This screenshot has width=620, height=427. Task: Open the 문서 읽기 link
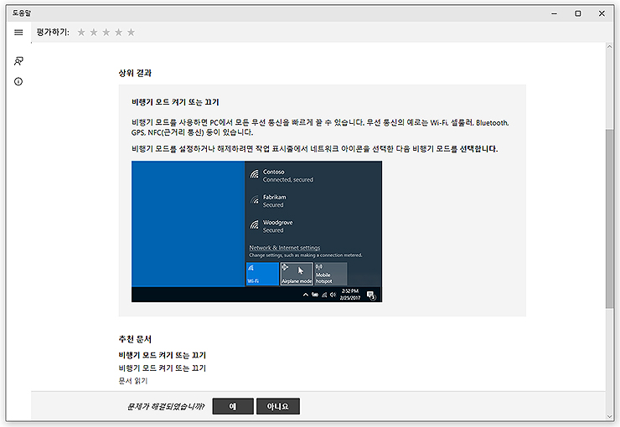tap(133, 381)
